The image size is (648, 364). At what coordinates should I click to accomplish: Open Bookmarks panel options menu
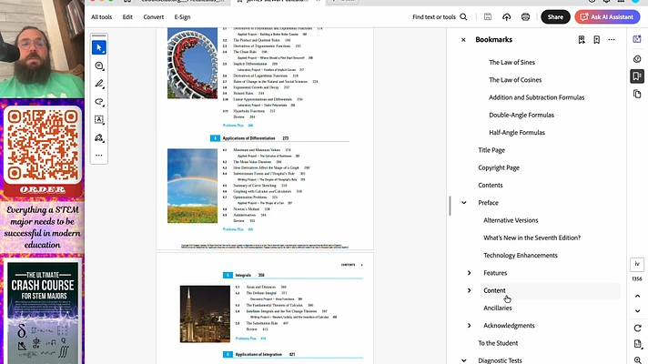[x=612, y=40]
